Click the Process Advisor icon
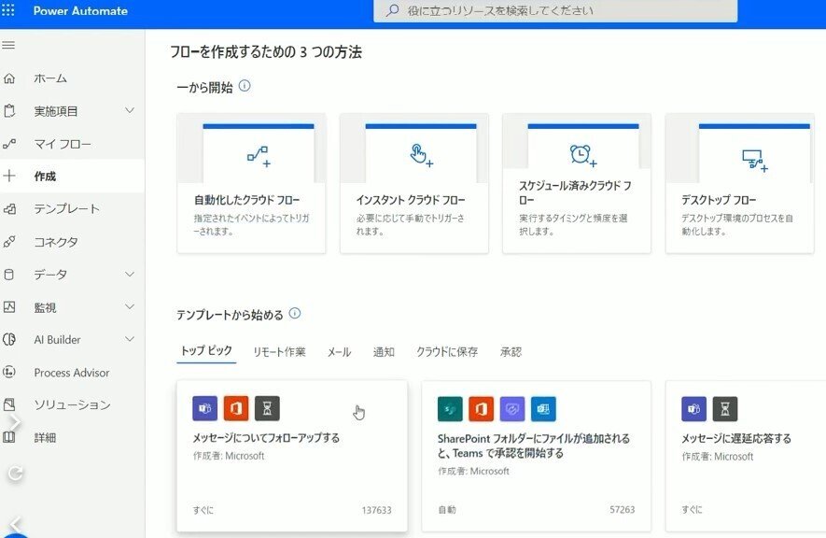The width and height of the screenshot is (826, 538). [x=9, y=373]
